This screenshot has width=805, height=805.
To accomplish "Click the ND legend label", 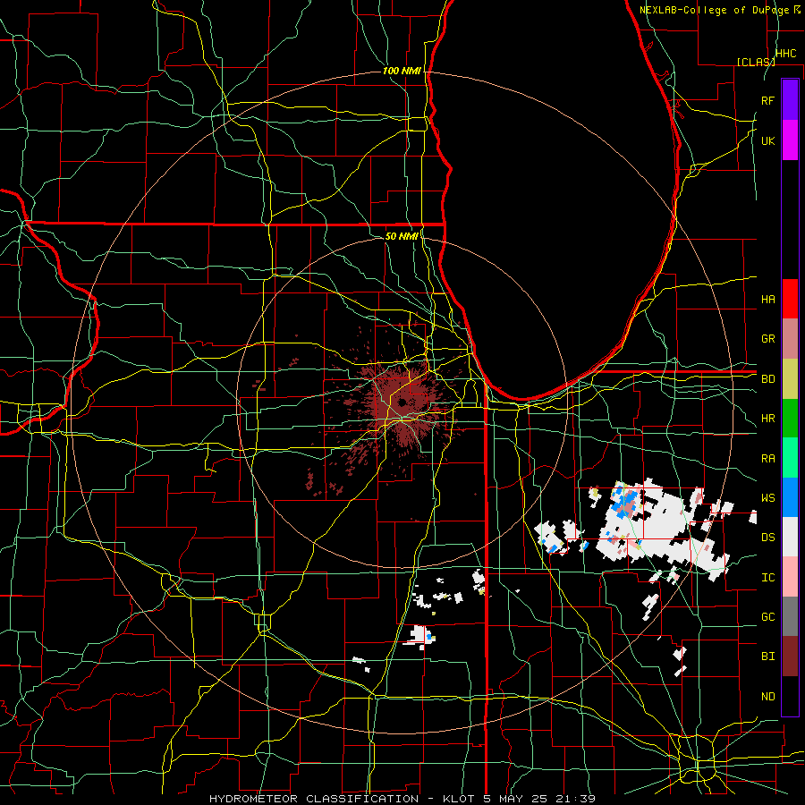I will coord(767,696).
